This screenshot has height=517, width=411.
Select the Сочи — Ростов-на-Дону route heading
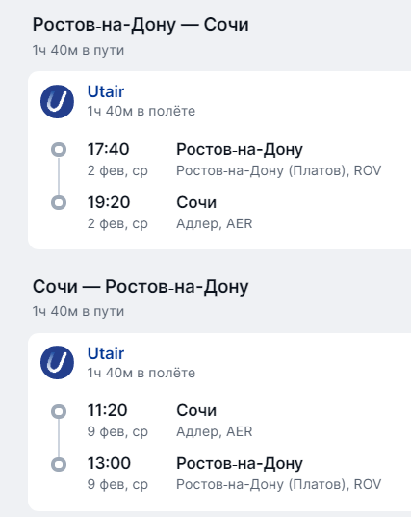[x=141, y=287]
